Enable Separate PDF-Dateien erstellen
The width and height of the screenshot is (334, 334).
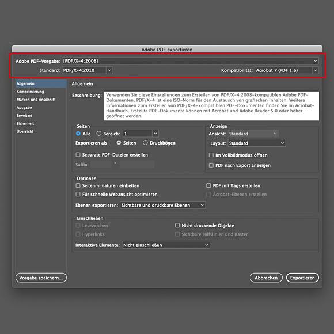coord(78,155)
